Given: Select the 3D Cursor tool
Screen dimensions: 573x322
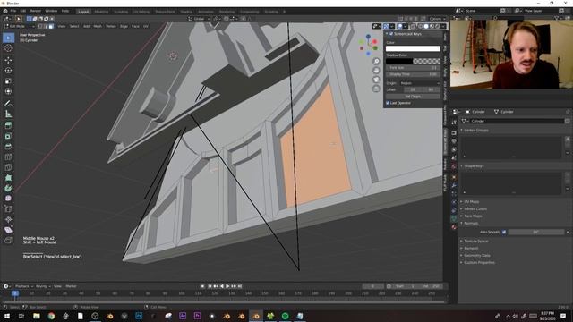Looking at the screenshot, I should (8, 48).
